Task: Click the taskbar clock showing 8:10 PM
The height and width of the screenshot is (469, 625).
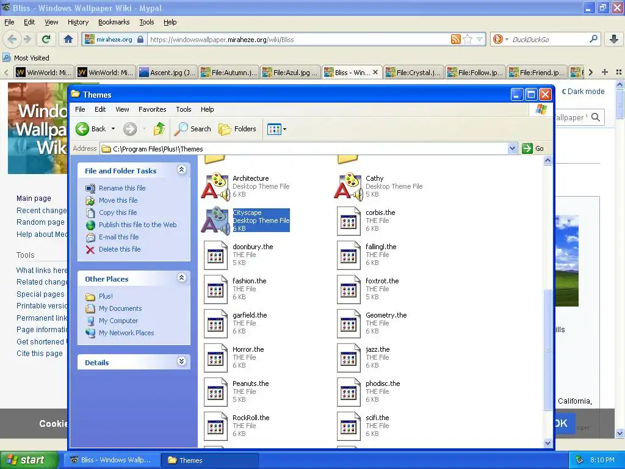Action: [x=602, y=460]
